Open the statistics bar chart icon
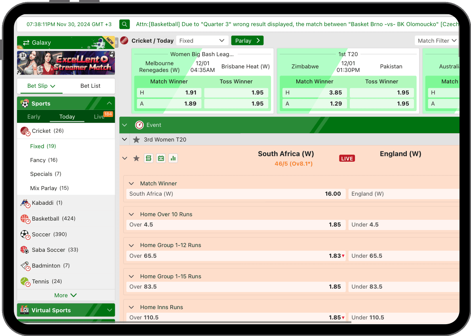Image resolution: width=471 pixels, height=336 pixels. 173,158
